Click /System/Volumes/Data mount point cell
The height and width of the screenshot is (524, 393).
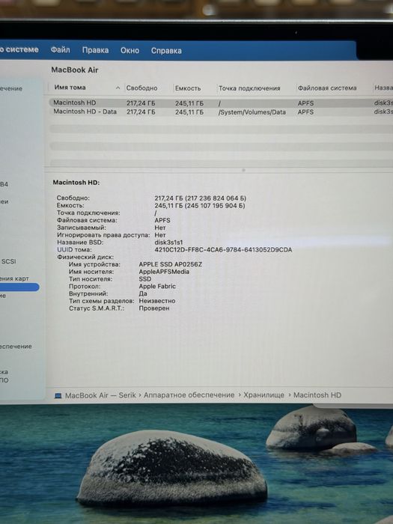pos(252,112)
